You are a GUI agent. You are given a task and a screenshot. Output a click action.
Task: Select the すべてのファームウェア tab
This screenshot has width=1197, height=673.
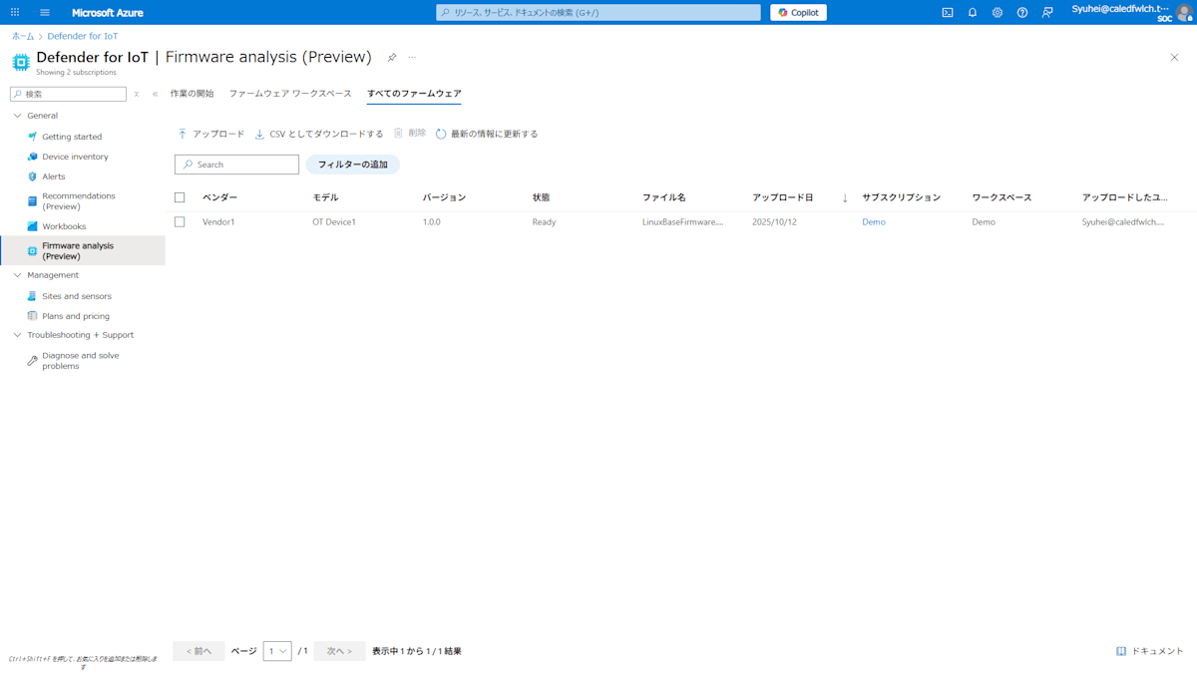pos(414,94)
